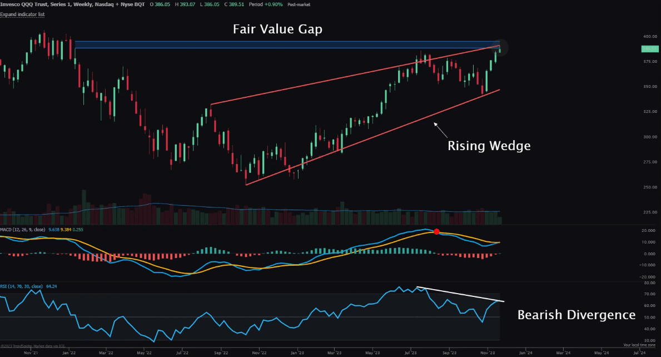Click the MACD signal value 9.384

point(66,230)
